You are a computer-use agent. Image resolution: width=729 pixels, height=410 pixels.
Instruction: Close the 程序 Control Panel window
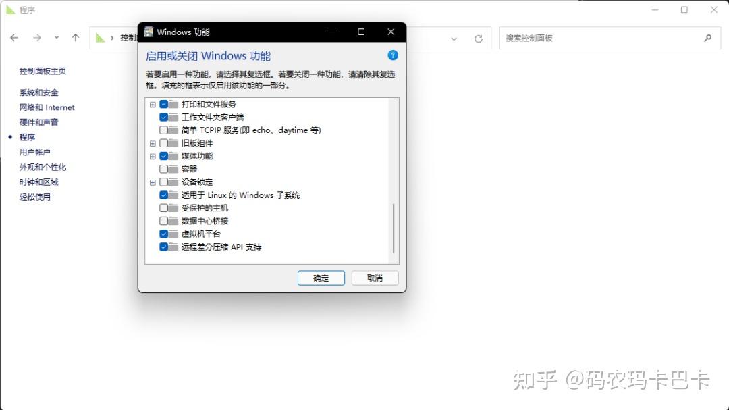(714, 9)
